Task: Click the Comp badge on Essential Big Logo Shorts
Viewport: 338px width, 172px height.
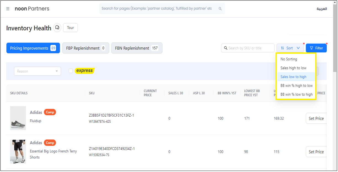Action: (x=50, y=143)
